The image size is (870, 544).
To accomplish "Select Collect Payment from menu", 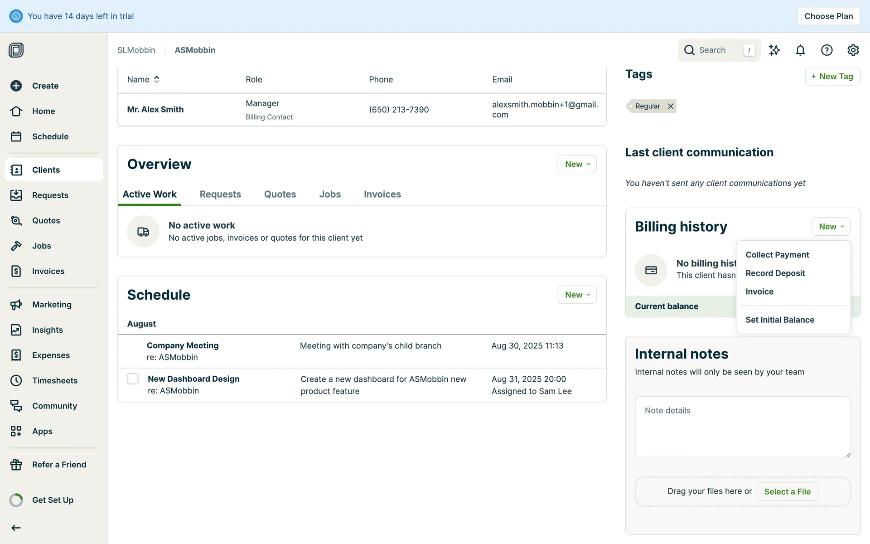I will coord(777,255).
